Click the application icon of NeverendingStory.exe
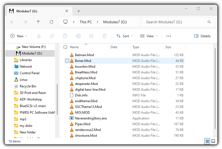Viewport: 222px width, 149px height. 72,118
